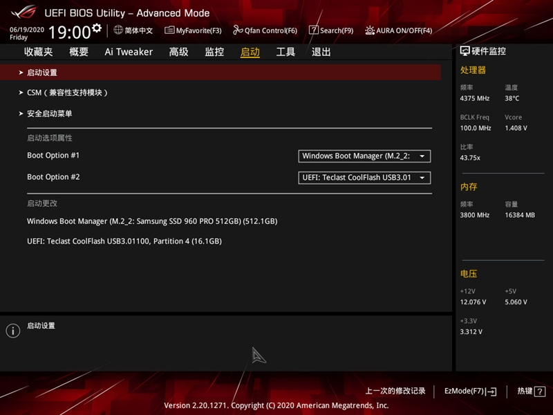Click the info icon next to 启动设置
The image size is (553, 415).
12,331
